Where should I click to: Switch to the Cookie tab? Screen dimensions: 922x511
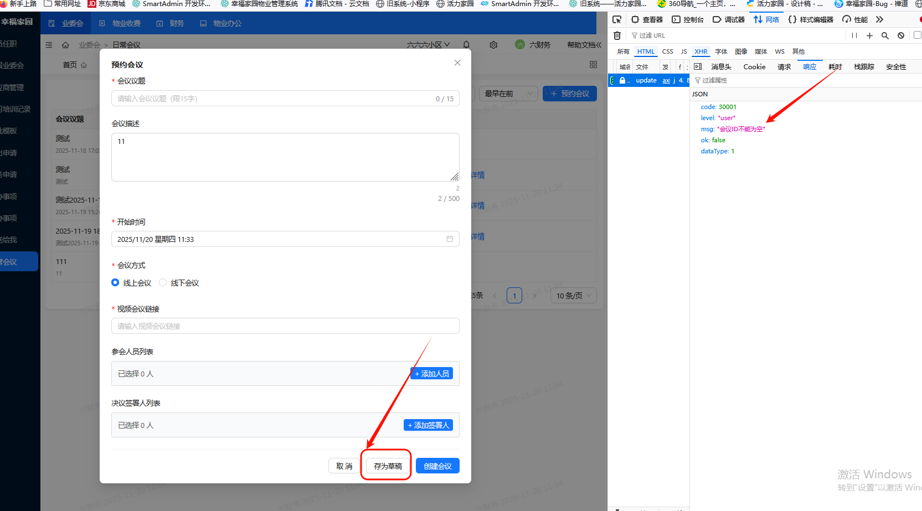(x=754, y=67)
